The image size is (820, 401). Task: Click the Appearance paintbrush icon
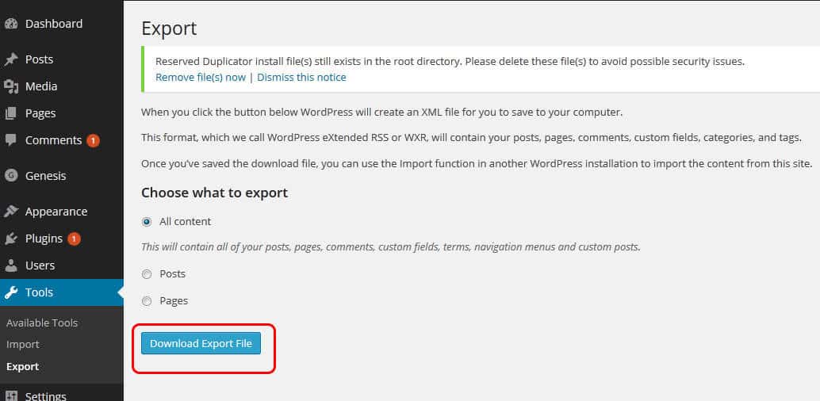click(x=11, y=212)
